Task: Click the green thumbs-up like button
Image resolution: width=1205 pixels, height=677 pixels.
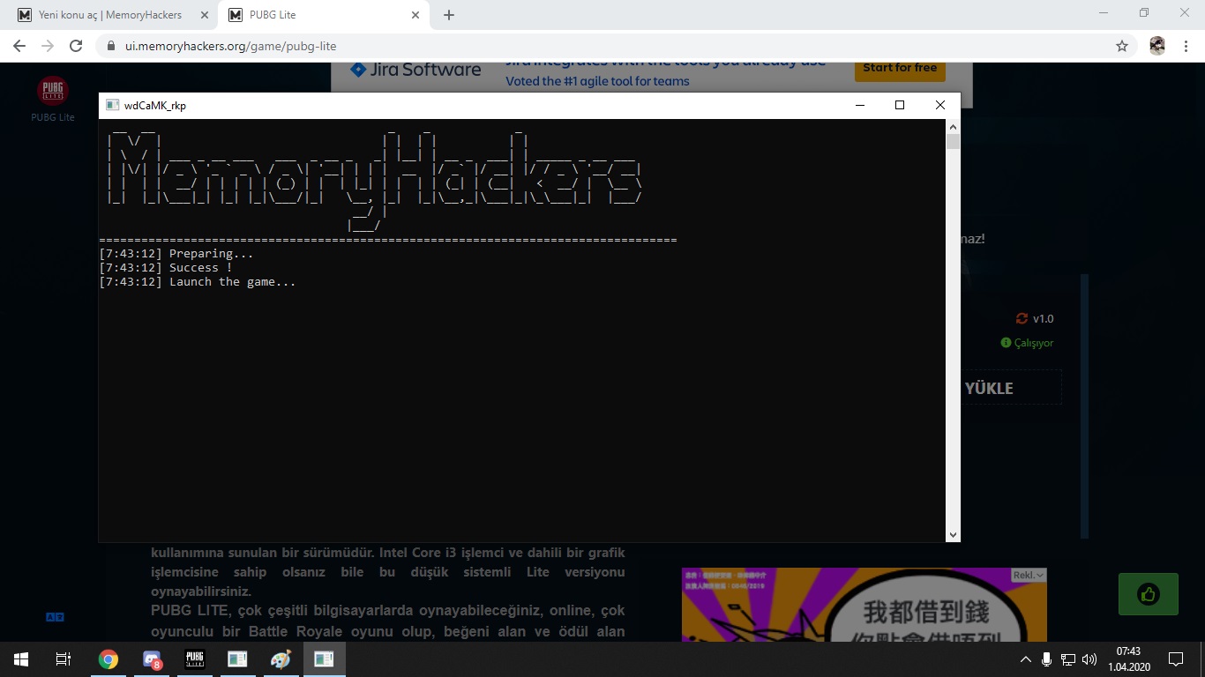Action: click(1148, 593)
